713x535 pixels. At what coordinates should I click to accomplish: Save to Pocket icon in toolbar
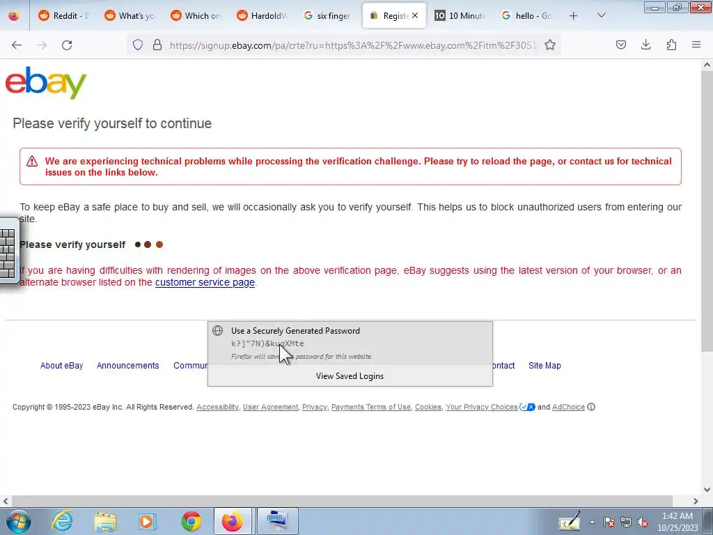tap(620, 45)
